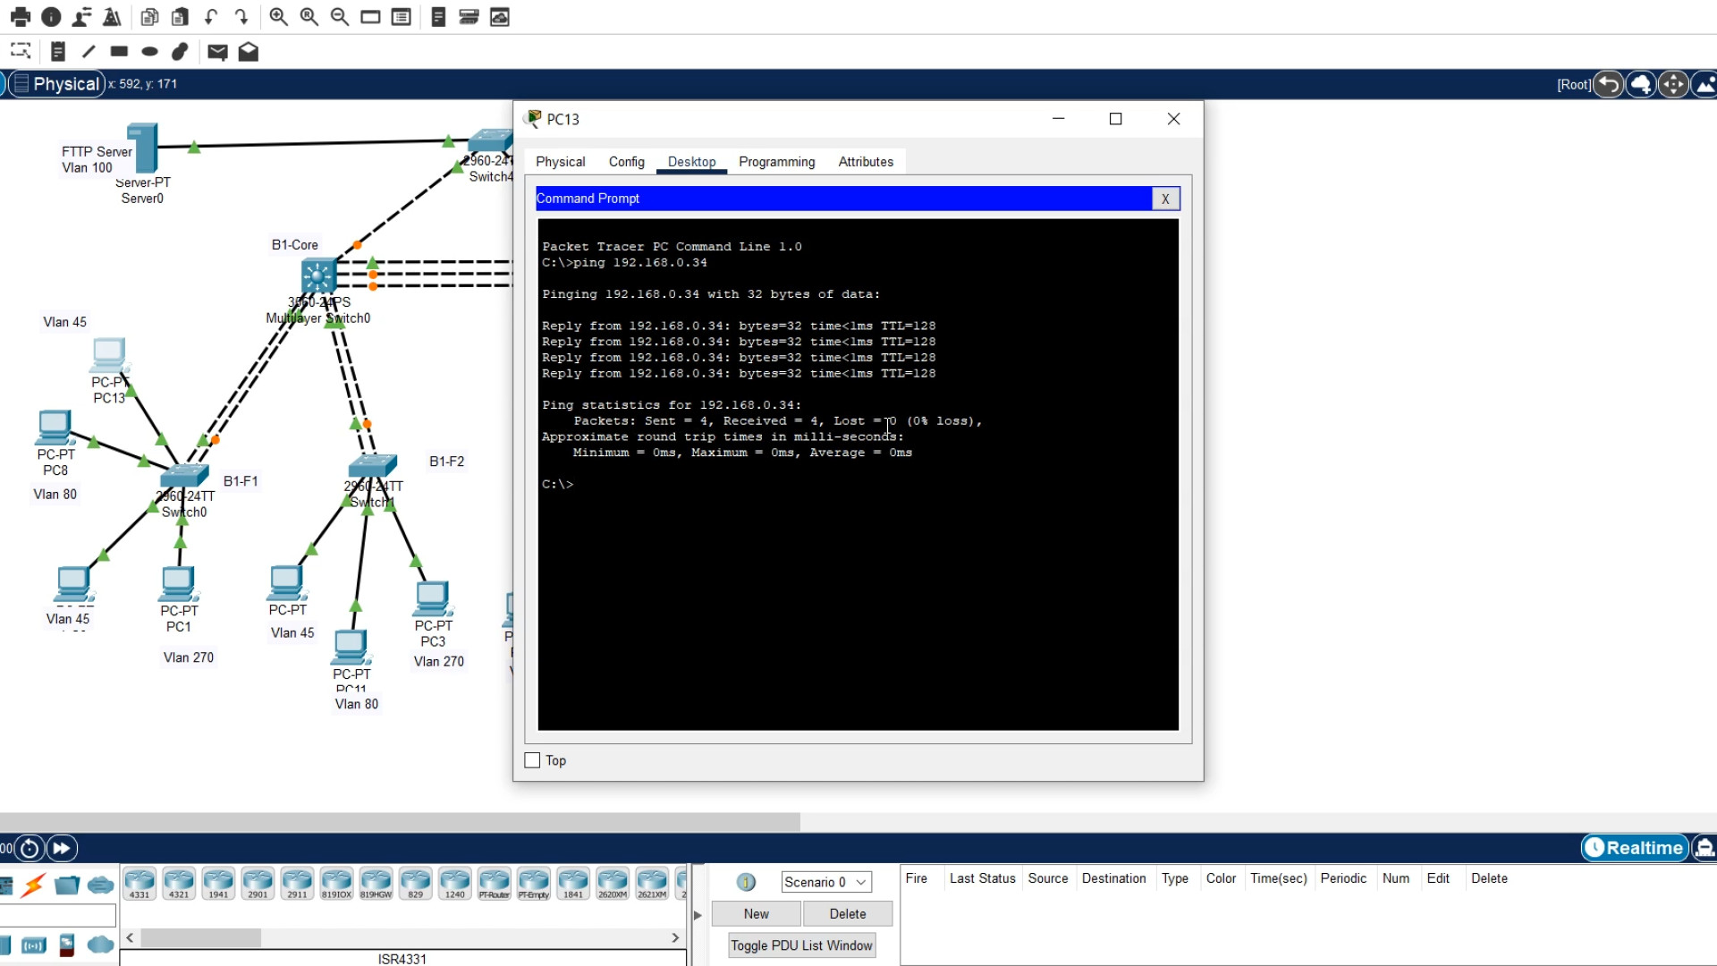
Task: Select the Add Simple PDU envelope icon
Action: (x=217, y=52)
